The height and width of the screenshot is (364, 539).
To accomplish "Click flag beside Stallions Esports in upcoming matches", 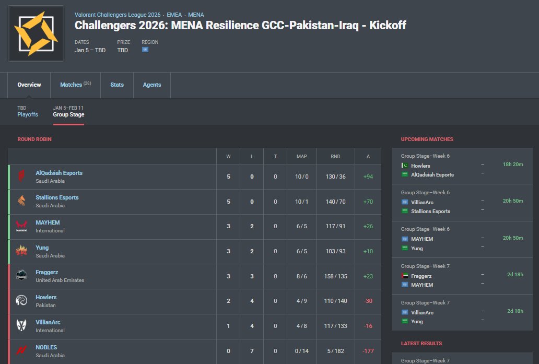I will click(x=405, y=211).
